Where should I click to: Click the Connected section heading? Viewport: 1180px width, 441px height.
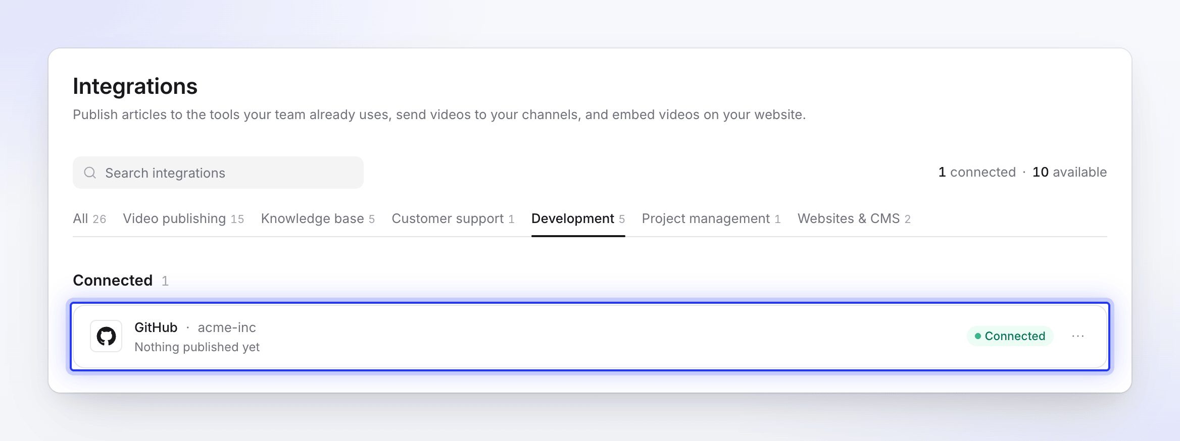click(113, 280)
